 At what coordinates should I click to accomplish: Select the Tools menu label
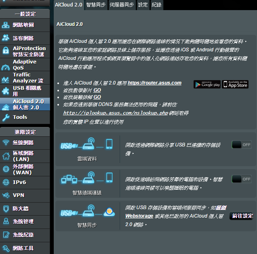[20, 117]
